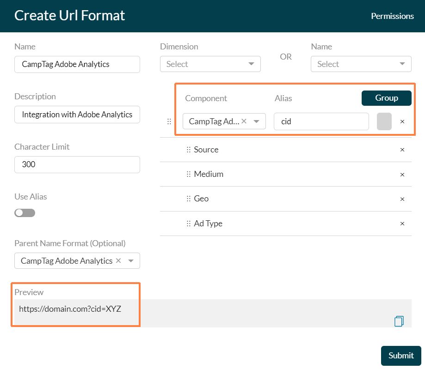Viewport: 425px width, 369px height.
Task: Click inside the Alias field containing cid
Action: 321,121
